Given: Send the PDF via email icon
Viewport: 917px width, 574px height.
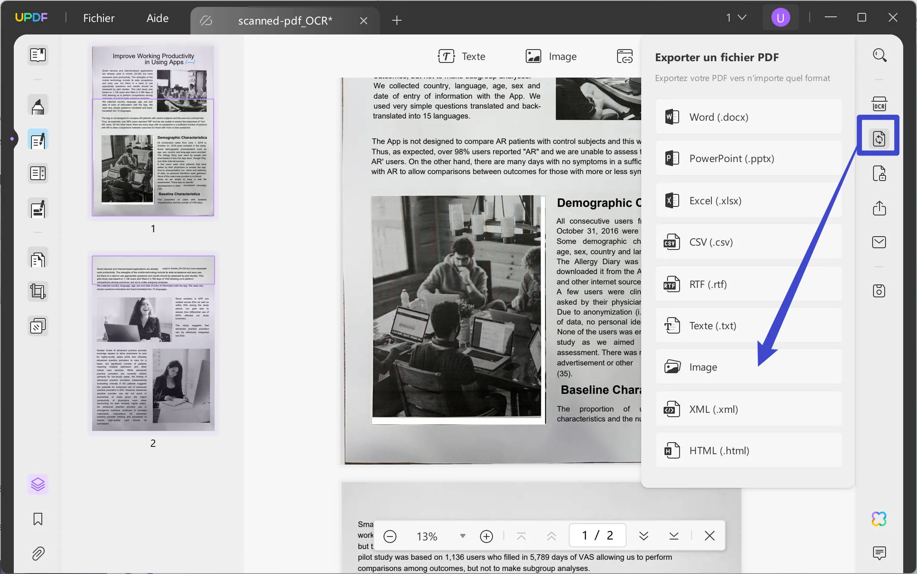Looking at the screenshot, I should click(x=880, y=242).
